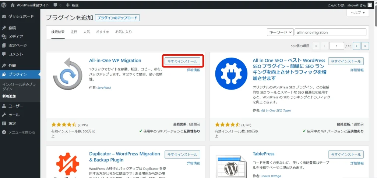Open the キーワード search type dropdown

pos(280,32)
